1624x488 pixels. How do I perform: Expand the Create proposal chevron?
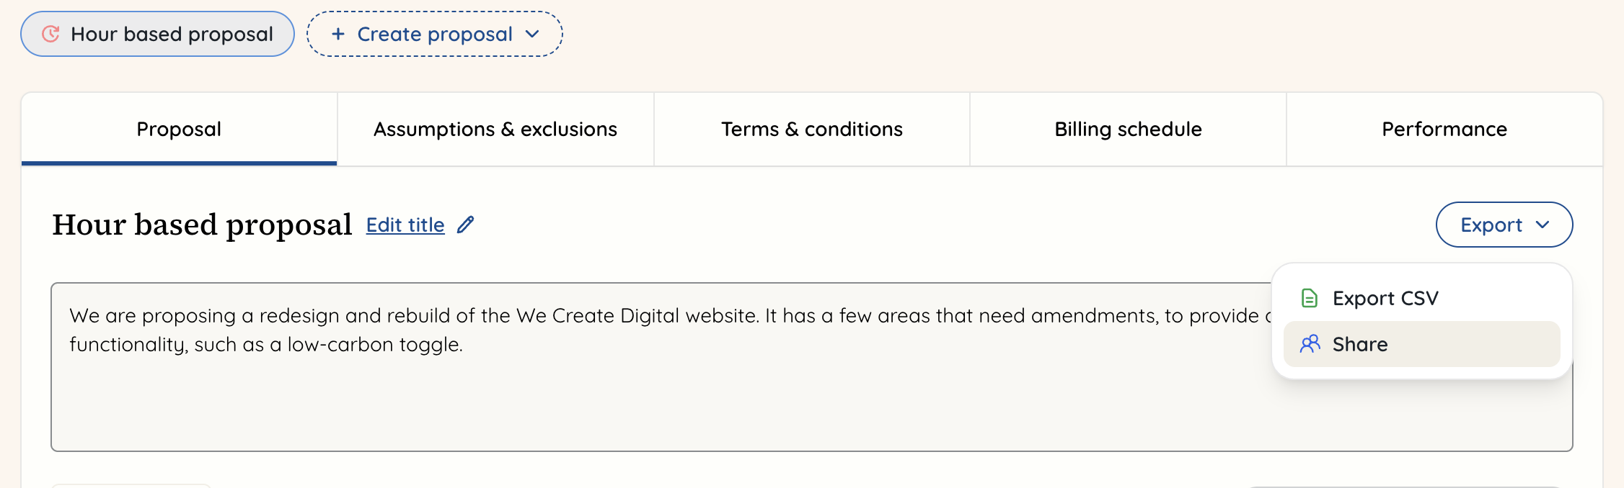click(532, 34)
